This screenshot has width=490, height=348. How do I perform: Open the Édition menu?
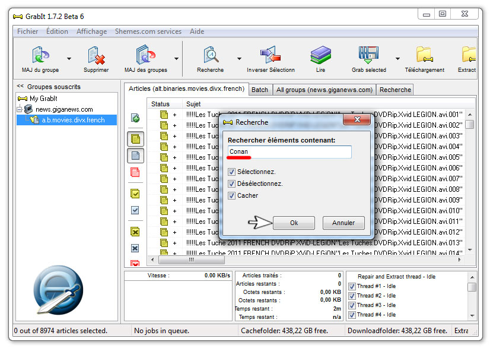(57, 31)
